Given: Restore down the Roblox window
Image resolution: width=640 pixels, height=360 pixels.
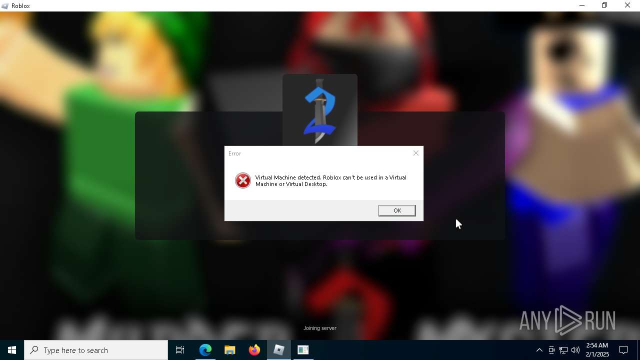Looking at the screenshot, I should 604,5.
